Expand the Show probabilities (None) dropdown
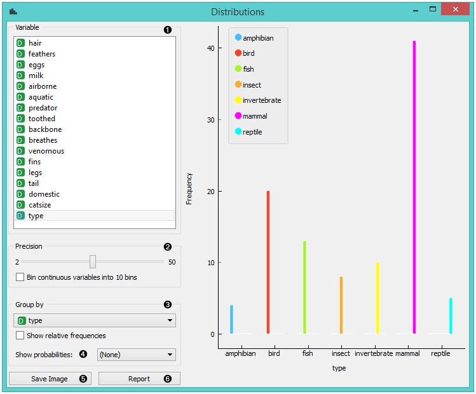 pyautogui.click(x=136, y=355)
